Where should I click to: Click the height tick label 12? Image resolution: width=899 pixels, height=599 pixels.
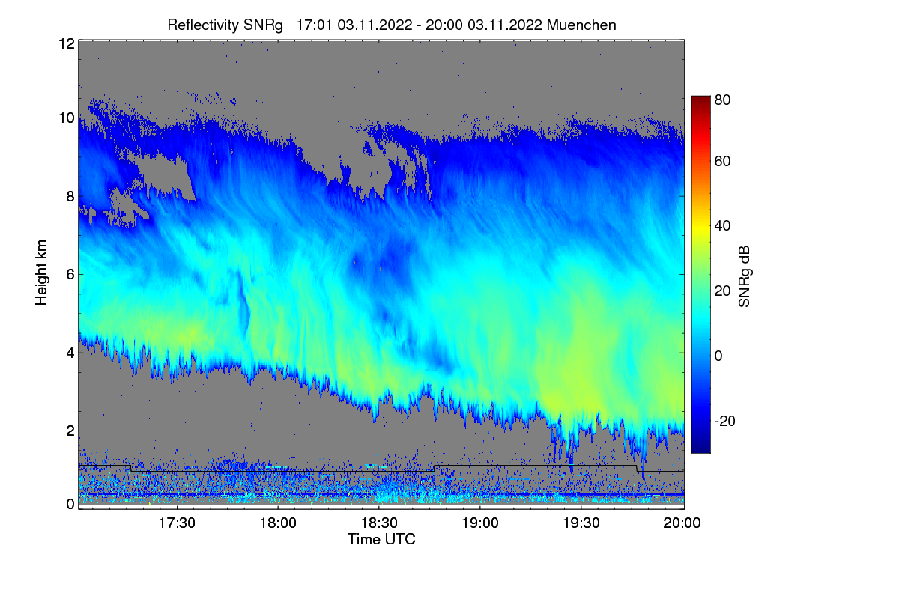[66, 43]
